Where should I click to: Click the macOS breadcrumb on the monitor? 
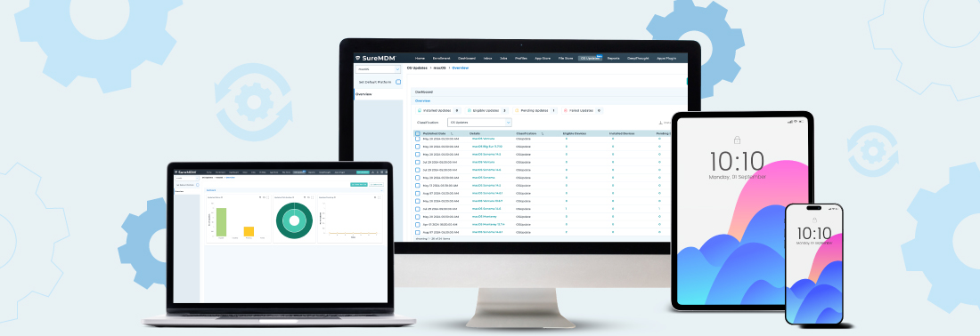point(439,68)
